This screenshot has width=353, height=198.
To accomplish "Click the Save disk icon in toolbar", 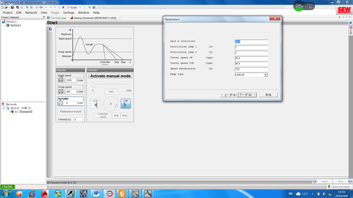I will [x=12, y=7].
